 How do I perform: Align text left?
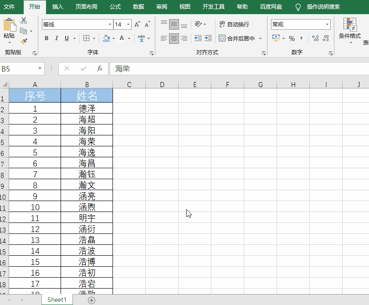click(164, 38)
